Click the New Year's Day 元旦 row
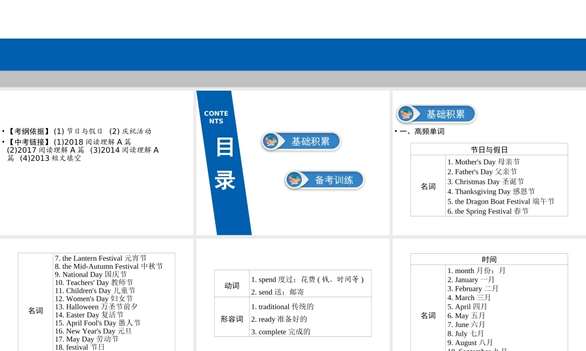 pyautogui.click(x=93, y=331)
